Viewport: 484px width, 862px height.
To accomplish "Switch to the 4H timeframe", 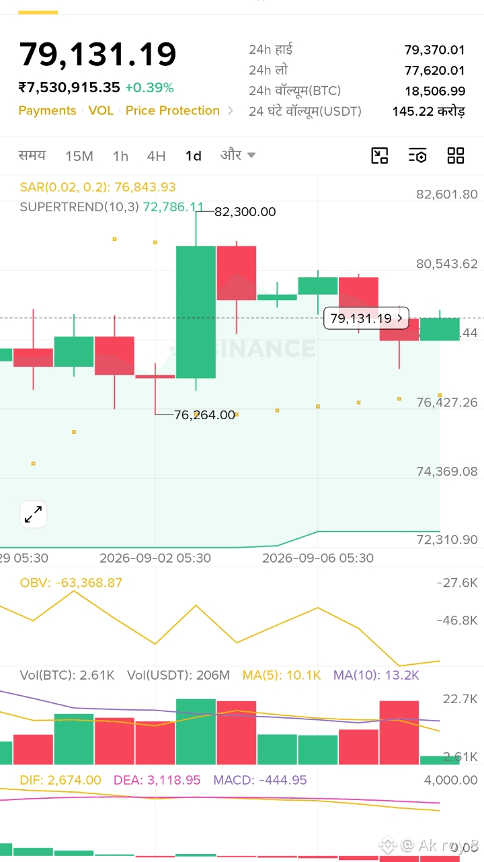I will click(x=156, y=156).
